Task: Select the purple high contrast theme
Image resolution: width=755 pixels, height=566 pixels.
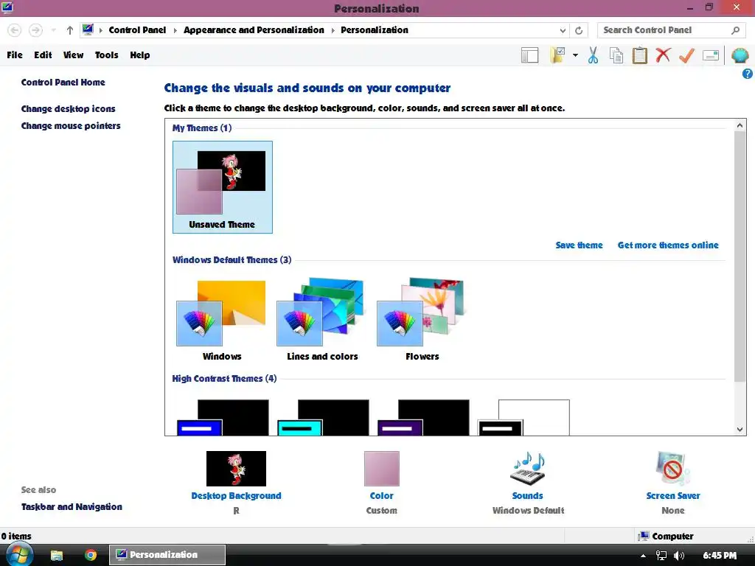Action: (x=423, y=418)
